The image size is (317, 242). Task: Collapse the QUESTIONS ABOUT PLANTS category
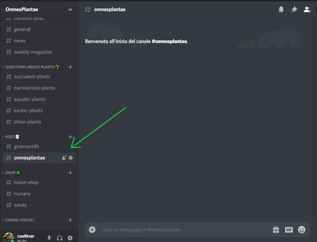point(30,67)
